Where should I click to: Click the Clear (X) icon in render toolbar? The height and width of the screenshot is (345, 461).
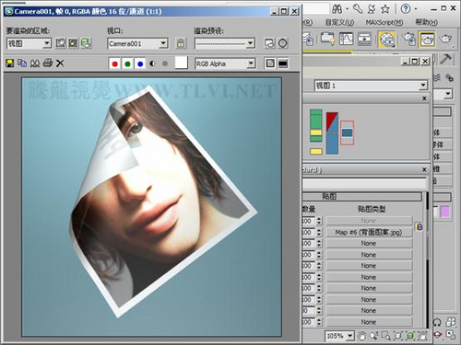pyautogui.click(x=60, y=63)
